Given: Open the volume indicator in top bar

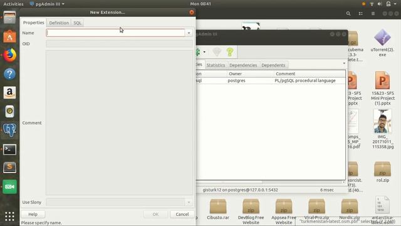Looking at the screenshot, I should pyautogui.click(x=380, y=4).
